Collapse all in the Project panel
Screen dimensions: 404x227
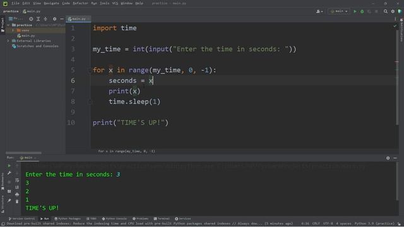tap(45, 19)
